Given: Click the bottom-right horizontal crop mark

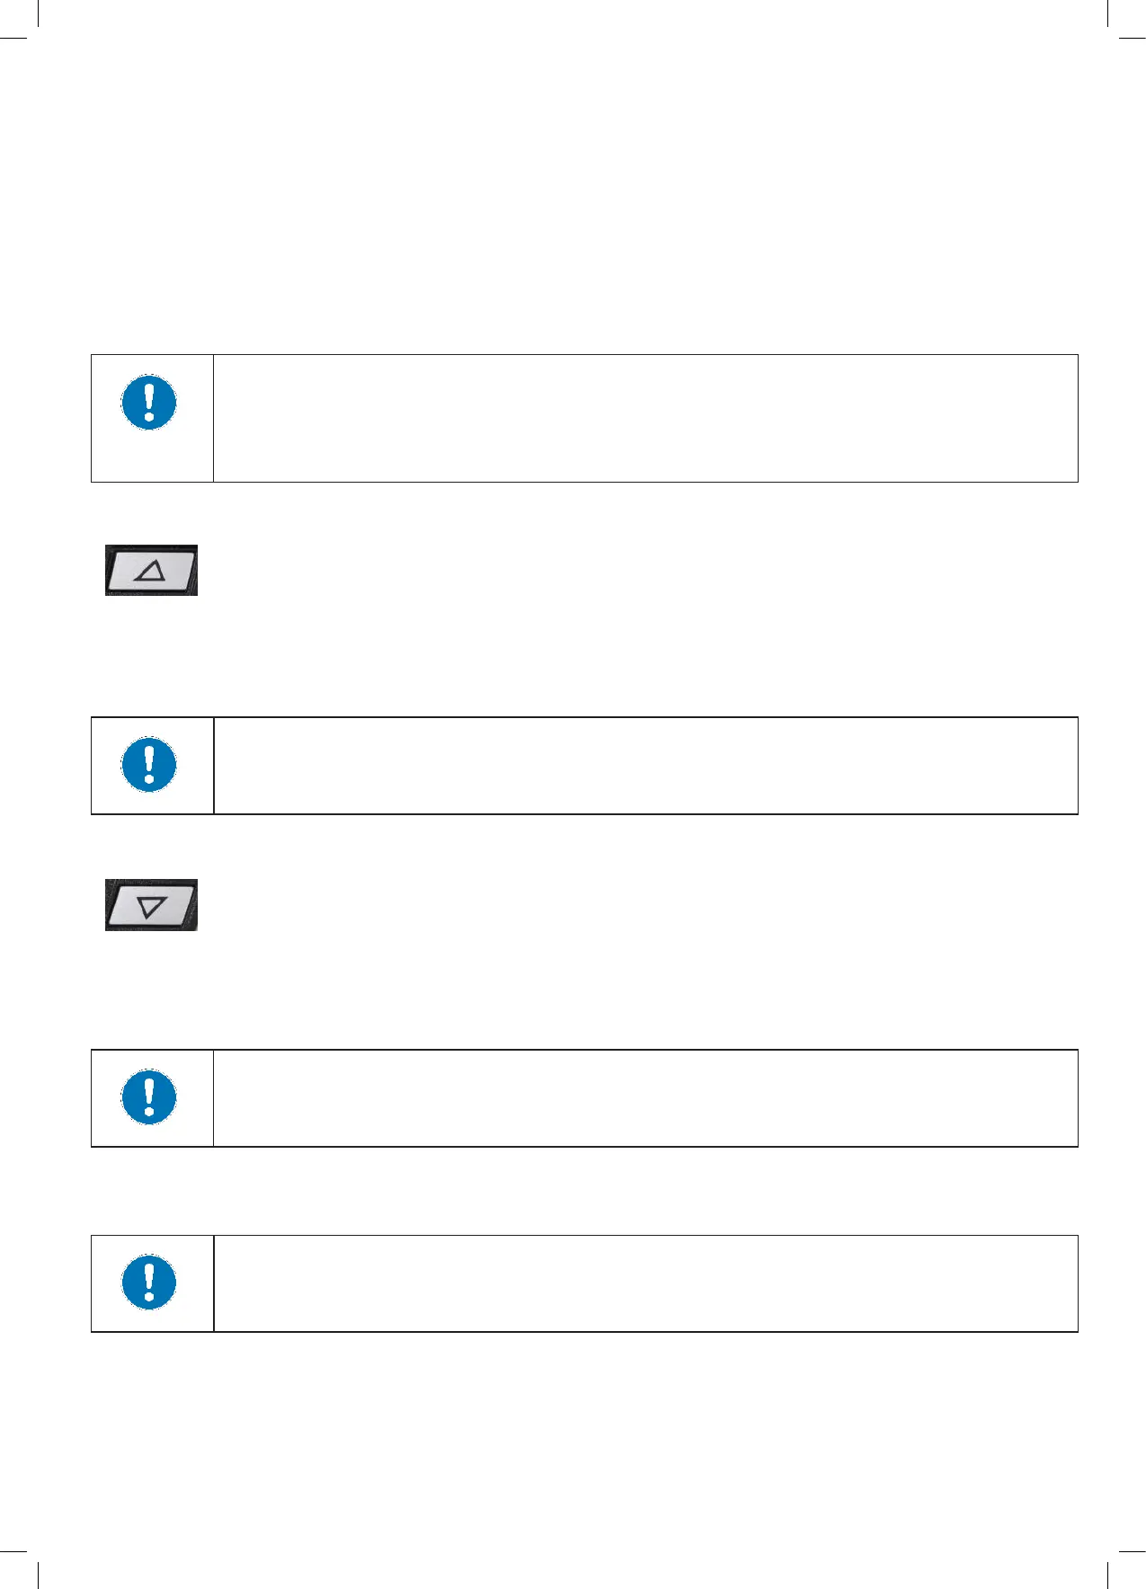Looking at the screenshot, I should pyautogui.click(x=1133, y=1550).
